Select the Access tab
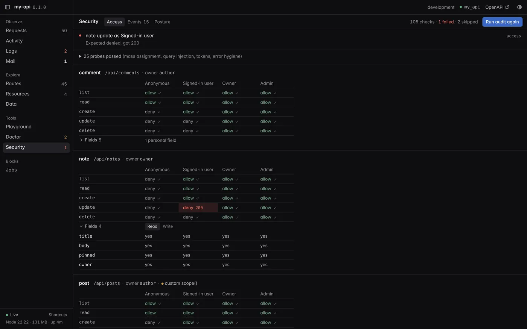This screenshot has width=527, height=329. pos(114,22)
